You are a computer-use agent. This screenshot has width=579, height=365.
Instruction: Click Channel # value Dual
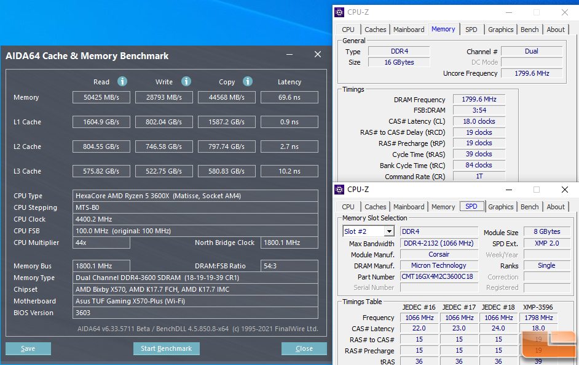[532, 52]
